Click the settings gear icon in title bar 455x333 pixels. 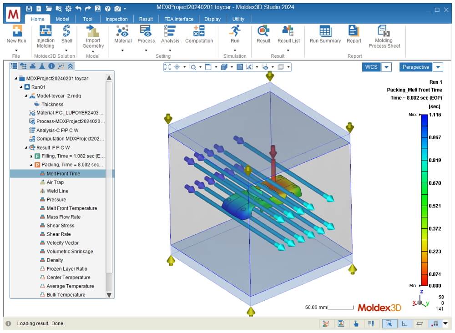point(68,8)
